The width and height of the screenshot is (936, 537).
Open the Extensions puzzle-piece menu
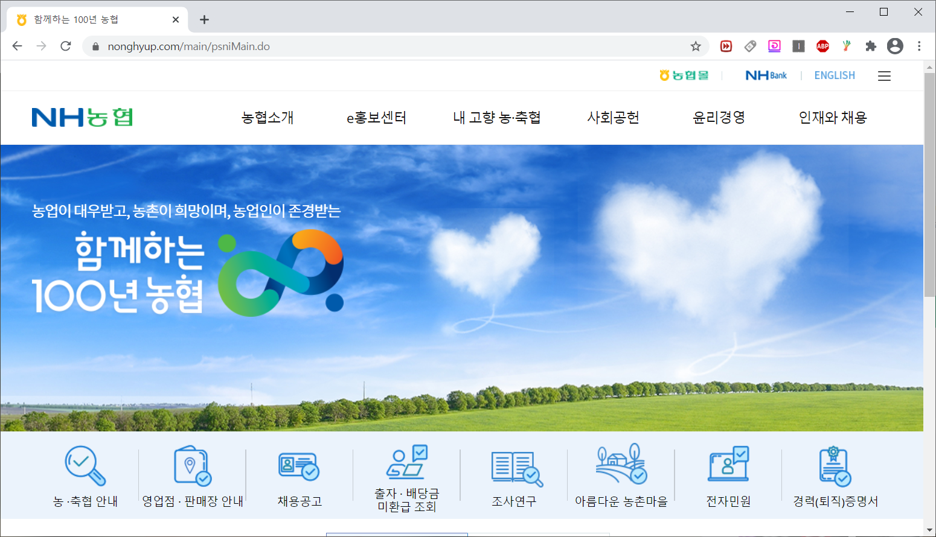(x=871, y=46)
